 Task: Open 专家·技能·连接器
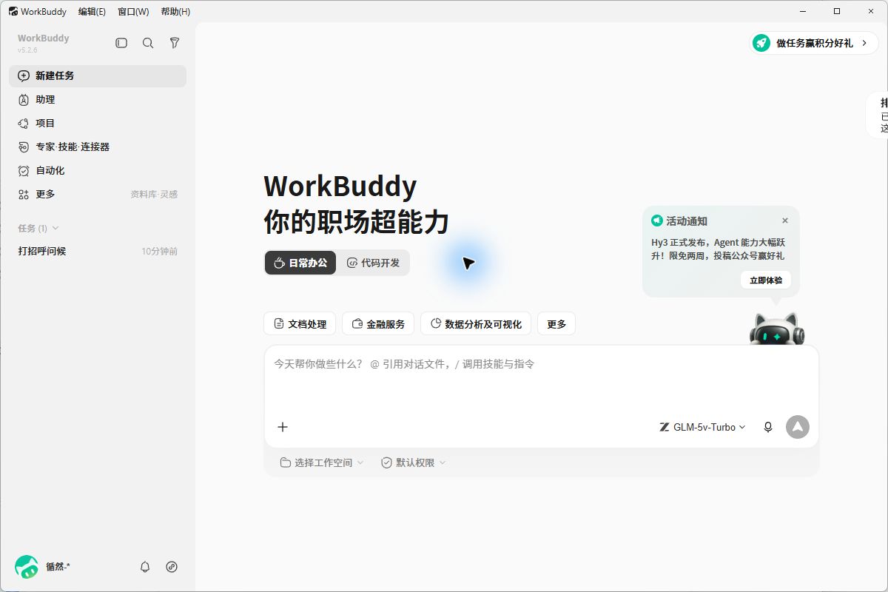point(98,147)
